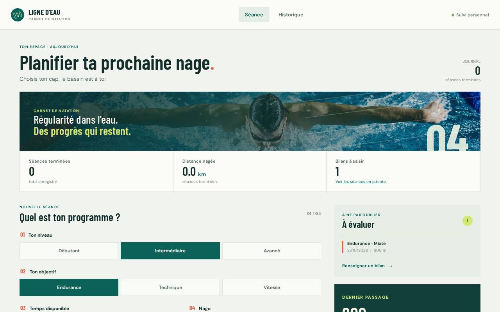Click the Dernier passage card heading
This screenshot has height=312, width=500.
366,297
